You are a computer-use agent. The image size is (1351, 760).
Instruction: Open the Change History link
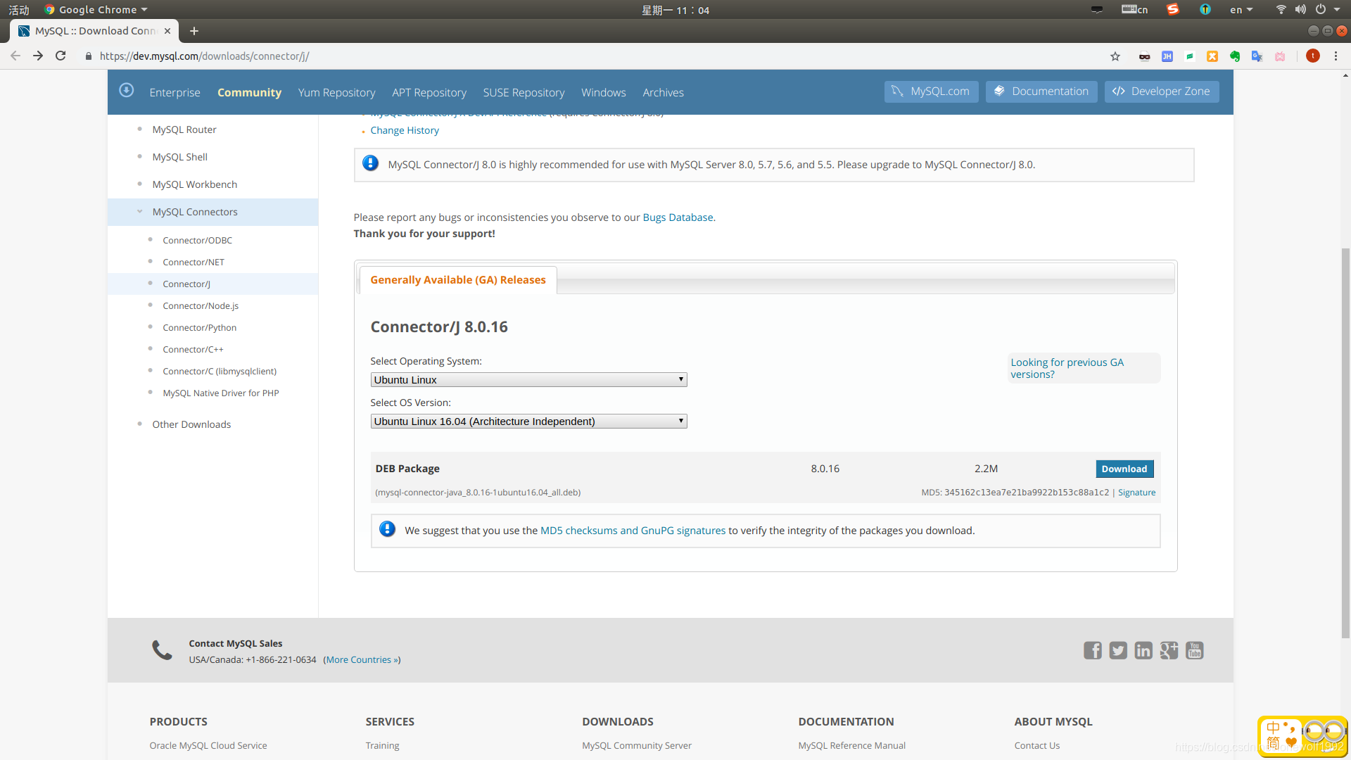click(405, 130)
